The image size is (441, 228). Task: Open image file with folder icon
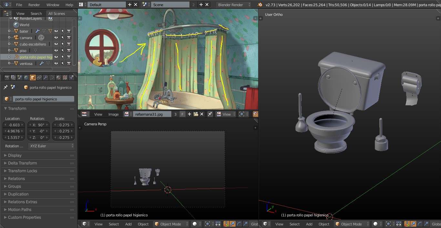click(196, 114)
